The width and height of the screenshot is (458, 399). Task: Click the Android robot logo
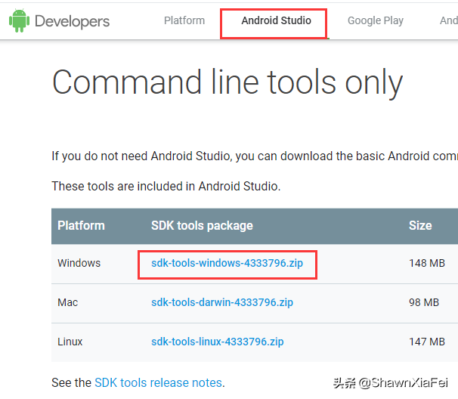pos(20,21)
